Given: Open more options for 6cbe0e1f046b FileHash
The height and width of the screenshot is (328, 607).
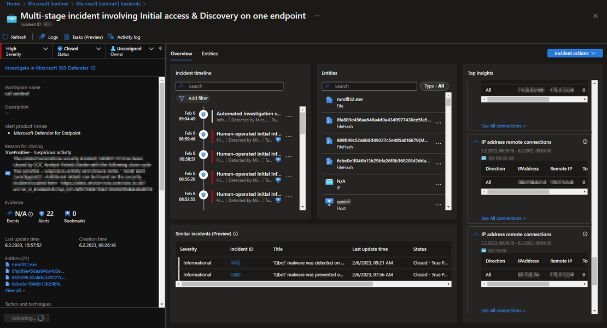Looking at the screenshot, I should [438, 164].
